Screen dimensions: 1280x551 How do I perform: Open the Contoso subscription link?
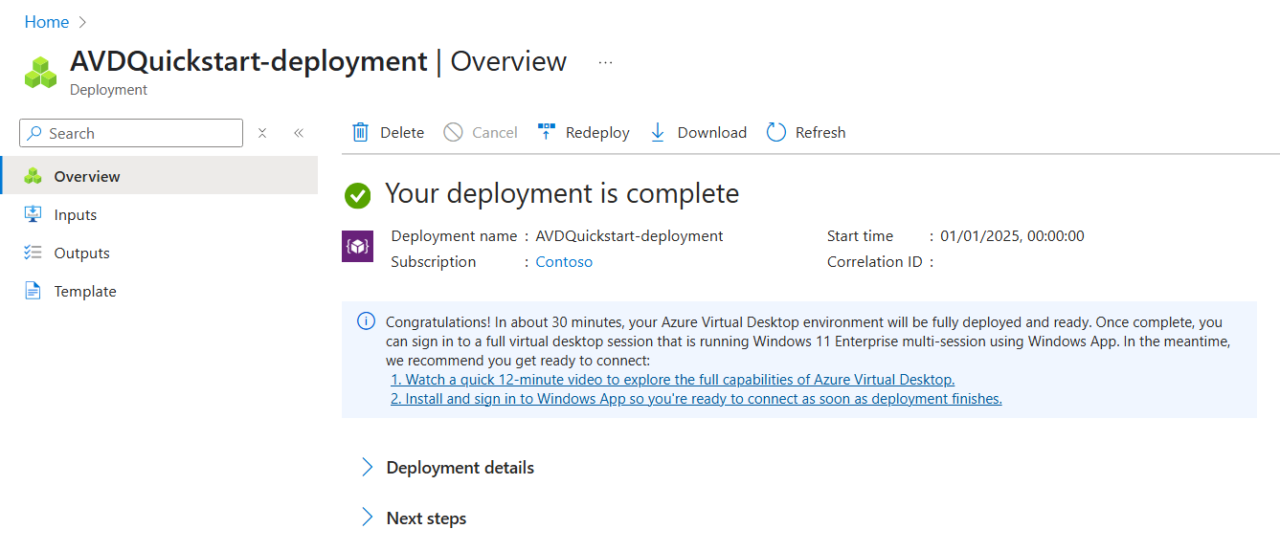click(x=563, y=260)
